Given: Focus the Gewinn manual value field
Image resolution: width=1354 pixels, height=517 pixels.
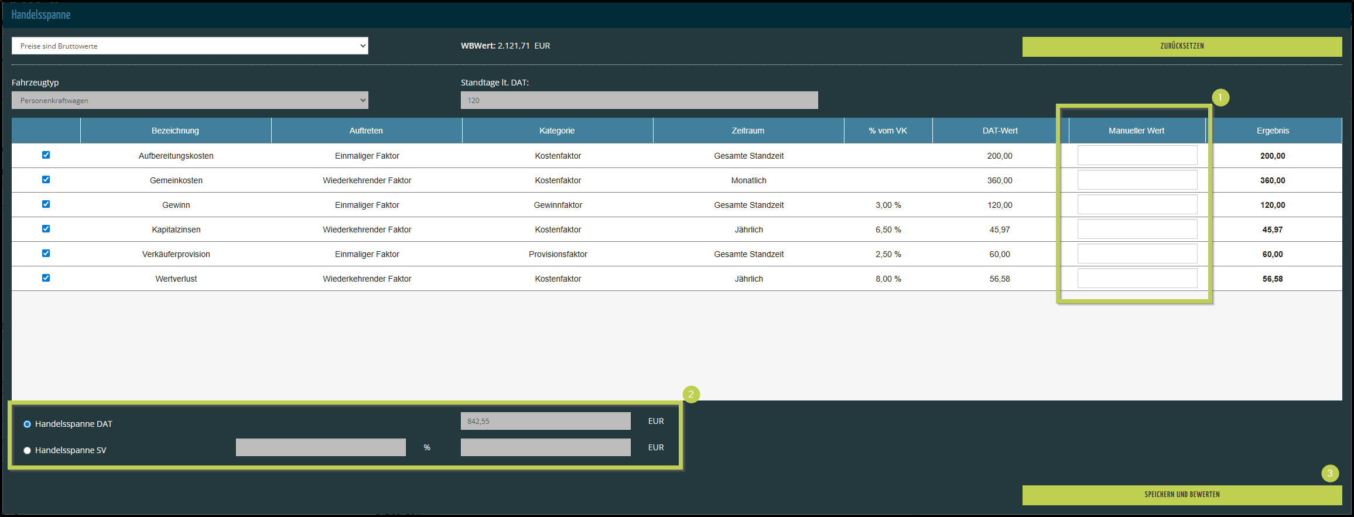Looking at the screenshot, I should tap(1137, 205).
